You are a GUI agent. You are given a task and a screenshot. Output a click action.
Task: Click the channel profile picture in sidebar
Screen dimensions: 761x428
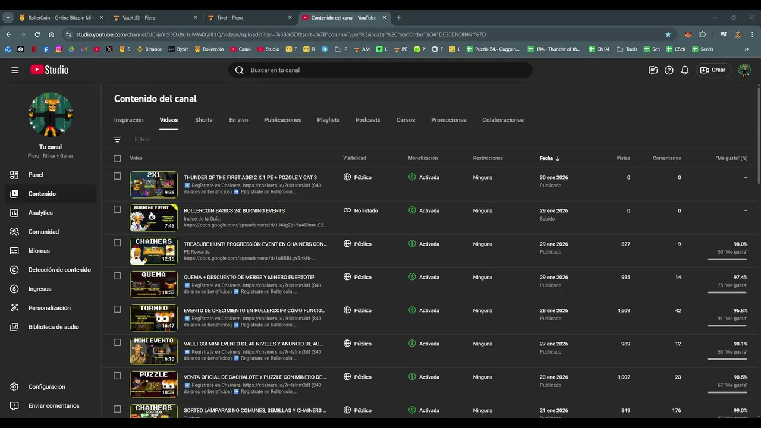click(x=51, y=115)
